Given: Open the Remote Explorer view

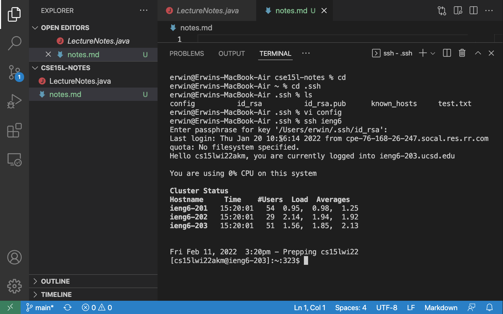Looking at the screenshot, I should pyautogui.click(x=14, y=159).
